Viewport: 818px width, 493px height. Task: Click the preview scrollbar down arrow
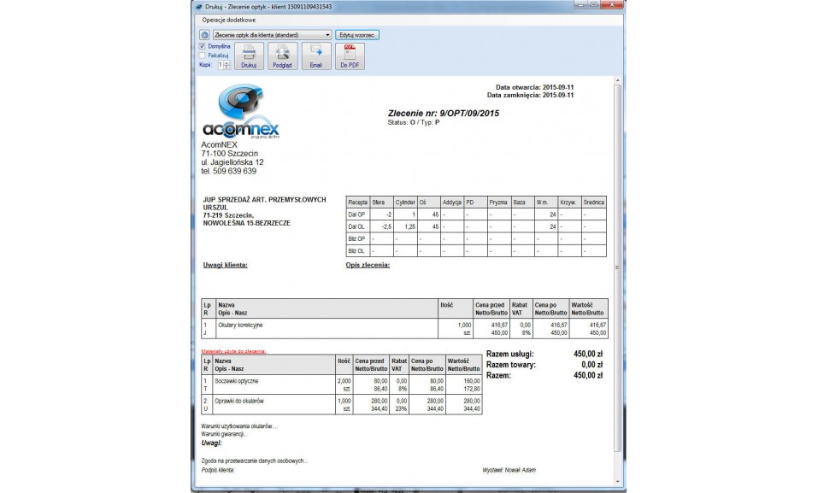618,480
